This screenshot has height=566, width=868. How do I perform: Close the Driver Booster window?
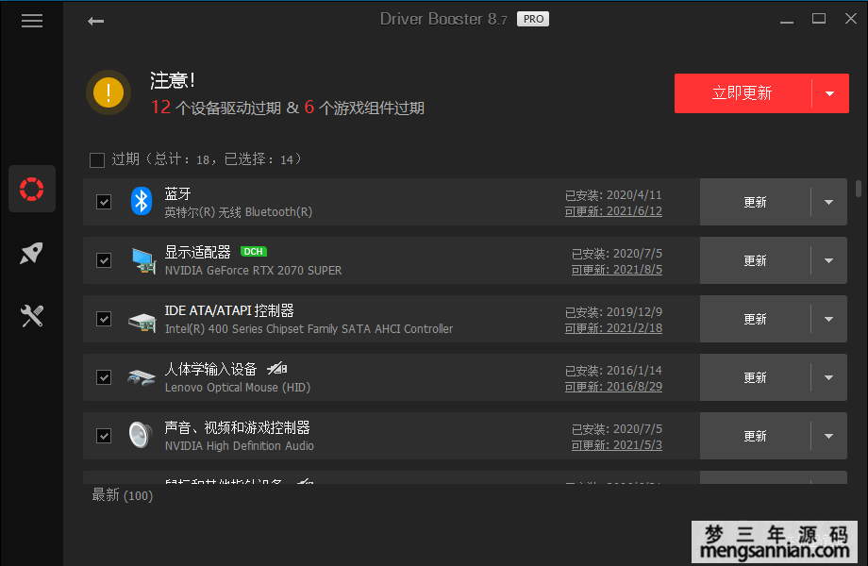pyautogui.click(x=851, y=19)
